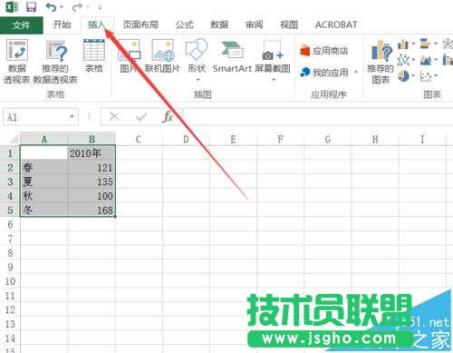The image size is (453, 353).
Task: Select column B header
Action: (92, 139)
